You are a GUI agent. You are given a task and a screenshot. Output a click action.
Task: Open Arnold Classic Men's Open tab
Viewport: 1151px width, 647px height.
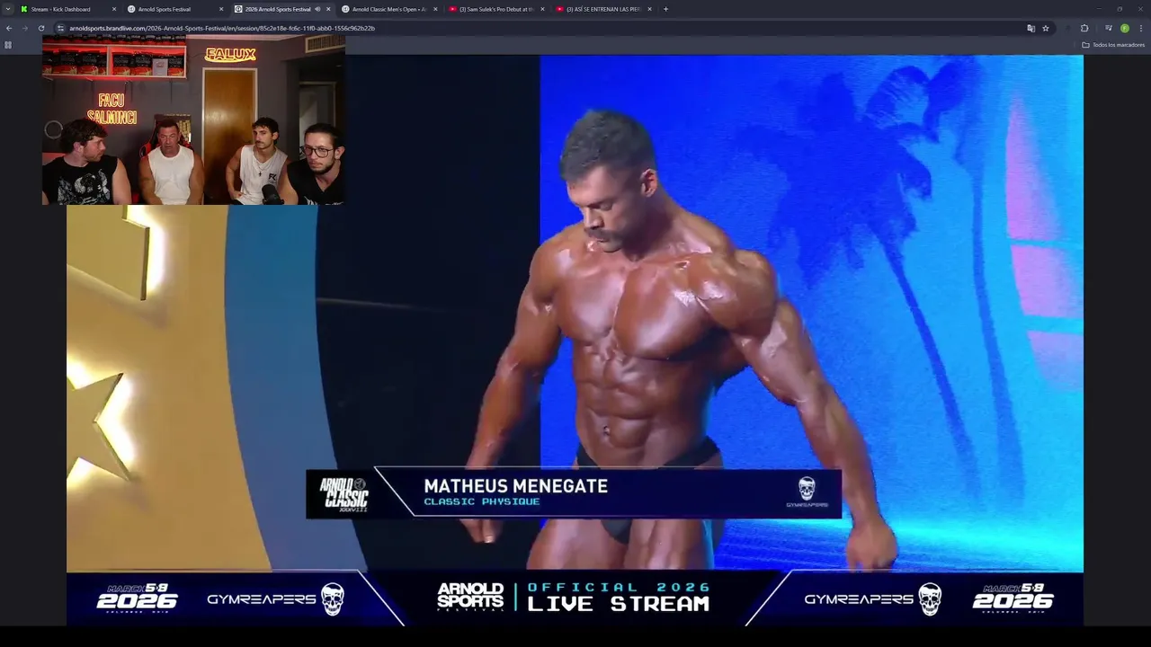point(389,9)
